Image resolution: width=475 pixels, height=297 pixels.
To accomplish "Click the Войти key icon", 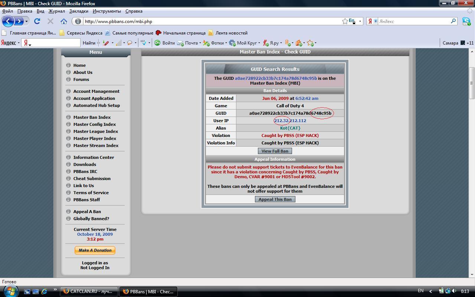I will click(x=157, y=43).
